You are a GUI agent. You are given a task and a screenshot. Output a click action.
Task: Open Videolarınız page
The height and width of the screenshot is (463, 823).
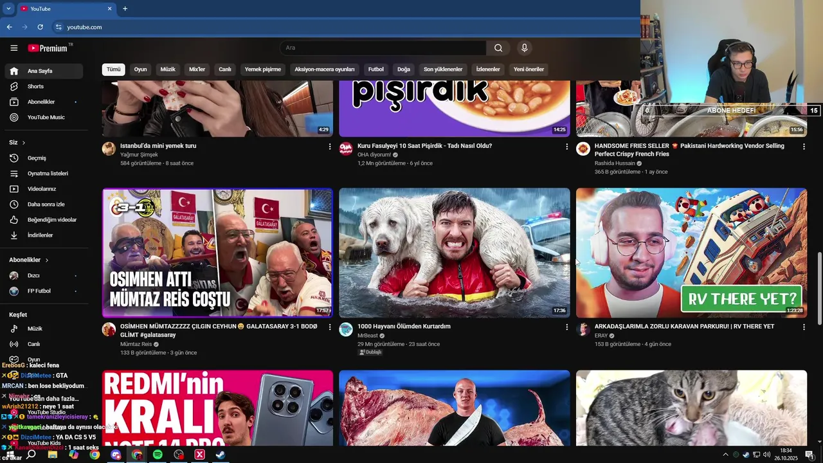44,188
